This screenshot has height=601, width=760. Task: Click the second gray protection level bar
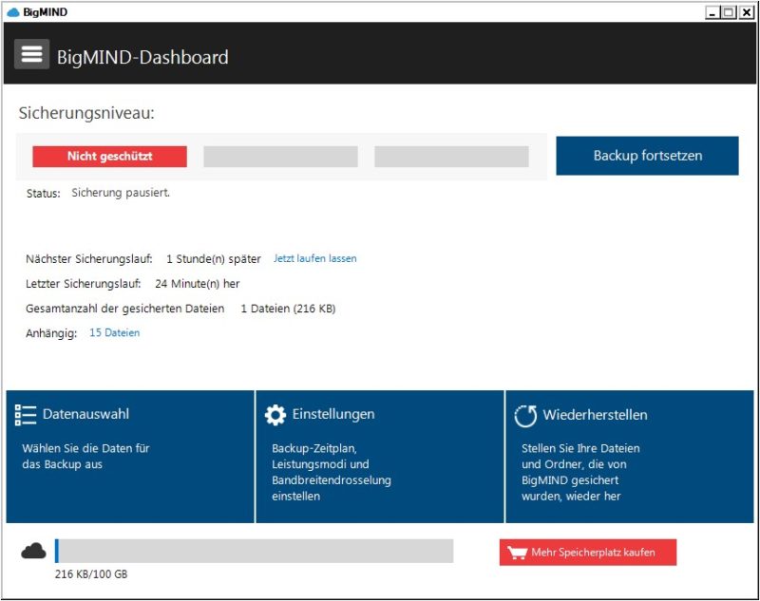click(280, 157)
